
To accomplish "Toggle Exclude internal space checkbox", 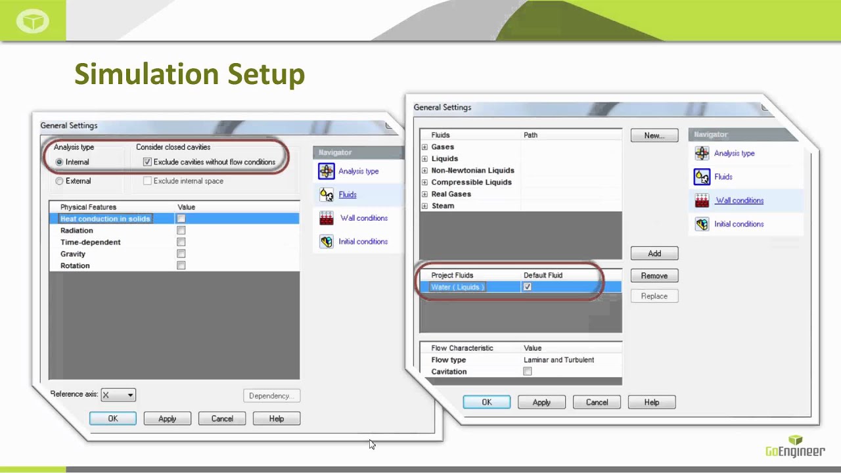I will tap(147, 181).
